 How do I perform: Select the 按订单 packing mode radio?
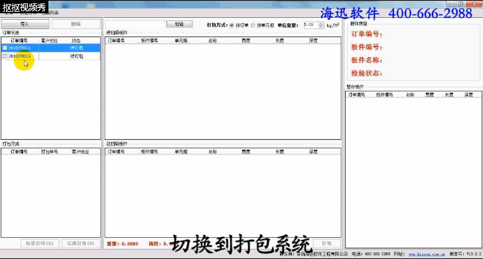[x=232, y=25]
